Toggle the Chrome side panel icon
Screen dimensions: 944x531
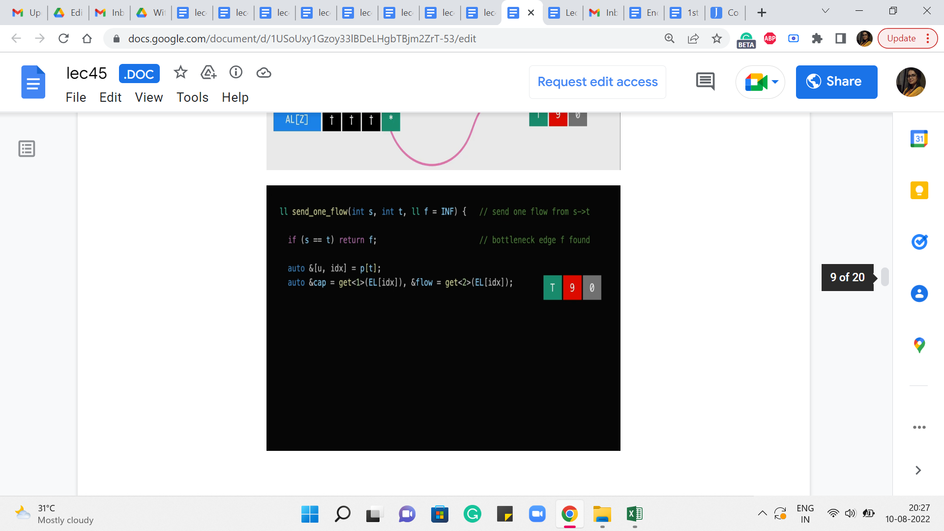tap(841, 38)
